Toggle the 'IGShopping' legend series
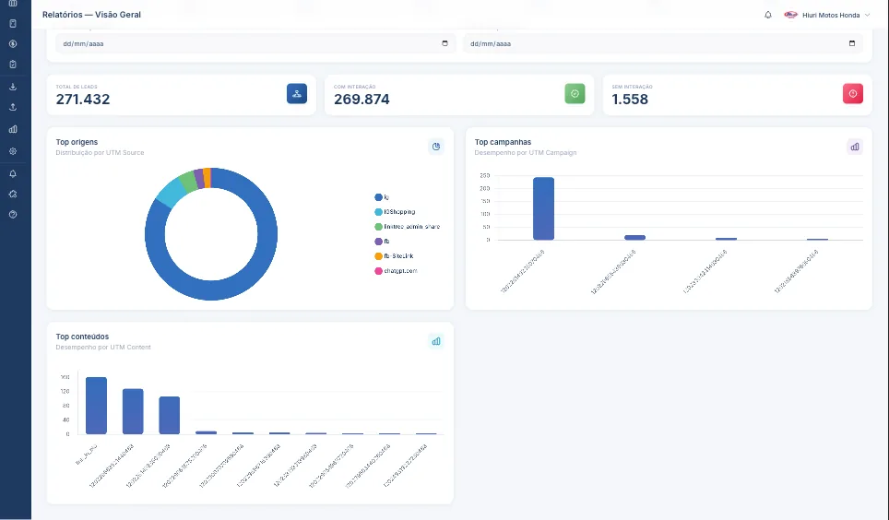 point(396,212)
